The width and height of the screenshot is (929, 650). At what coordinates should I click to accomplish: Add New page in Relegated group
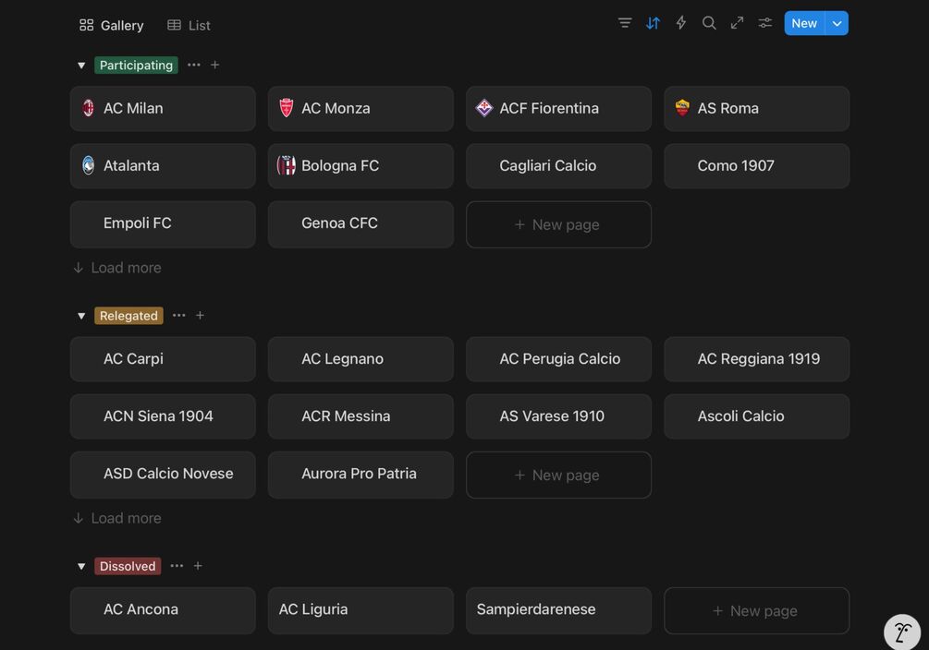[558, 475]
